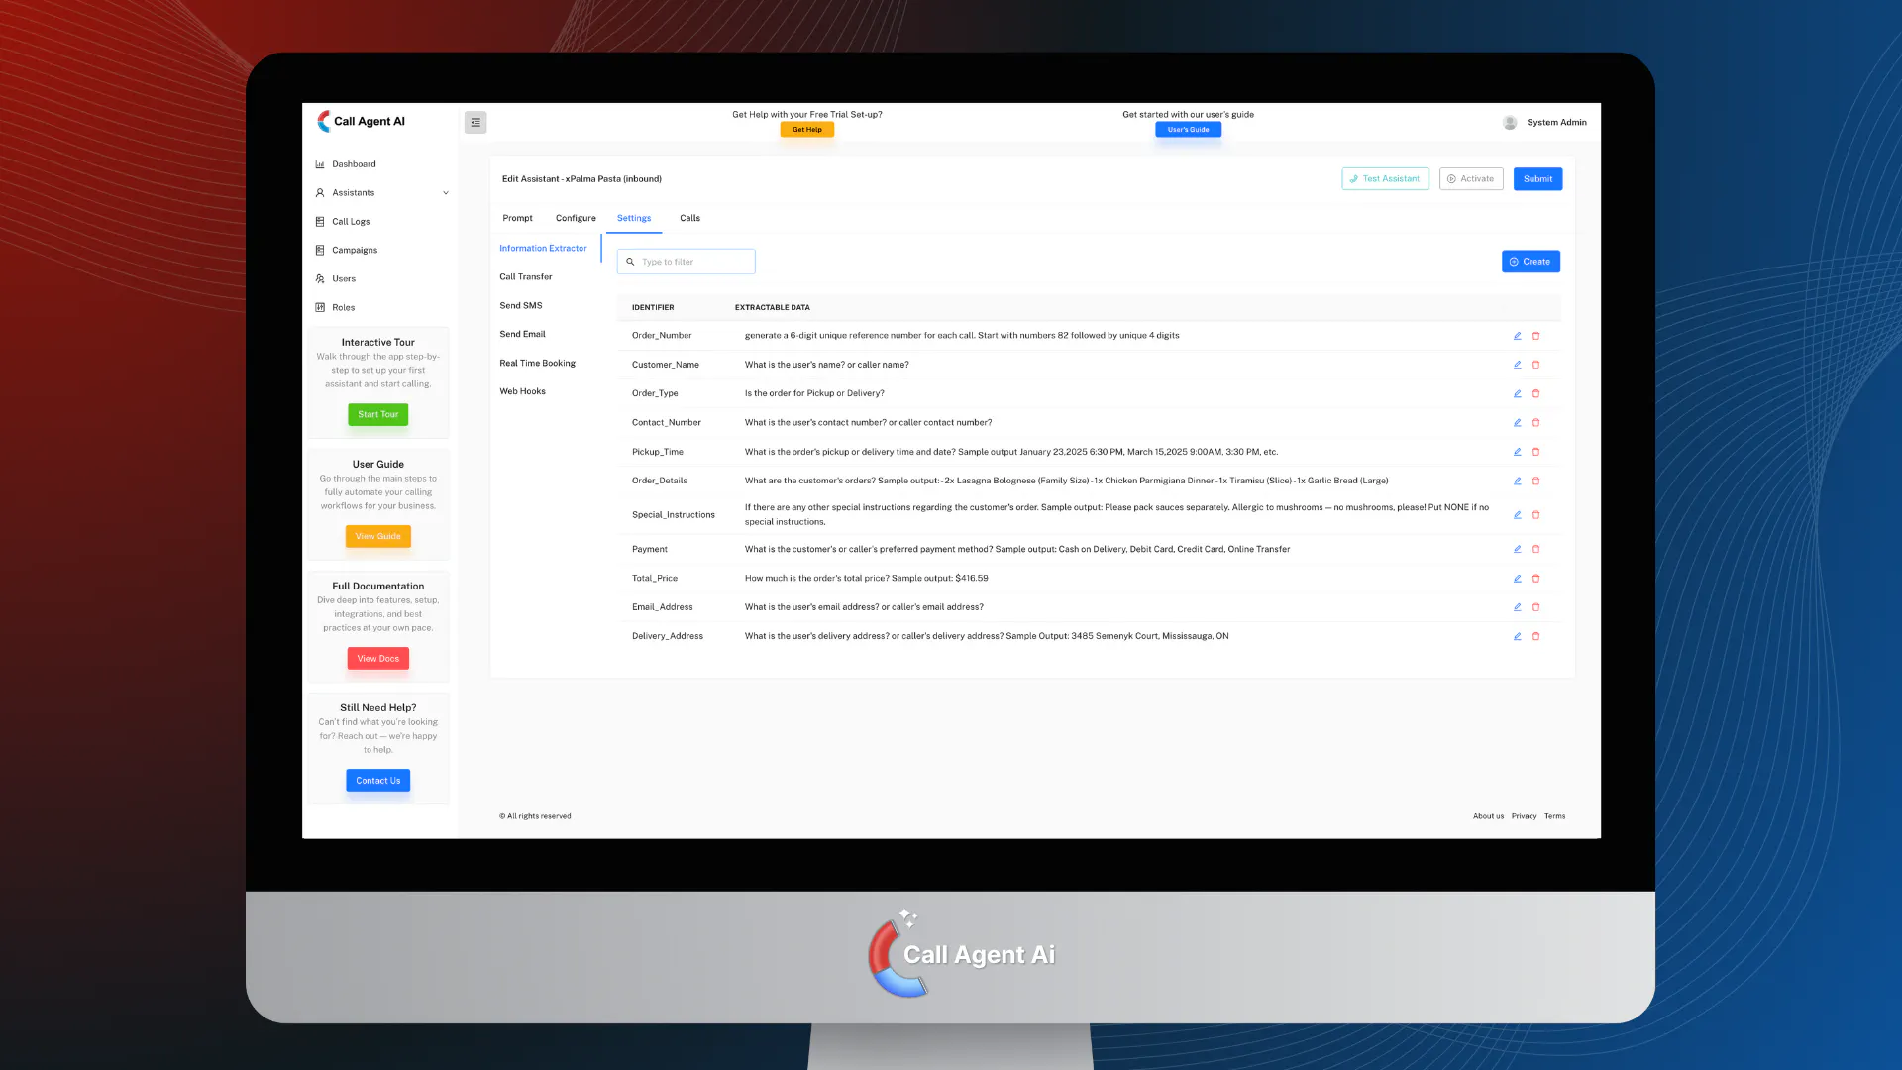Toggle the sidebar collapse icon
This screenshot has width=1902, height=1070.
pos(475,123)
